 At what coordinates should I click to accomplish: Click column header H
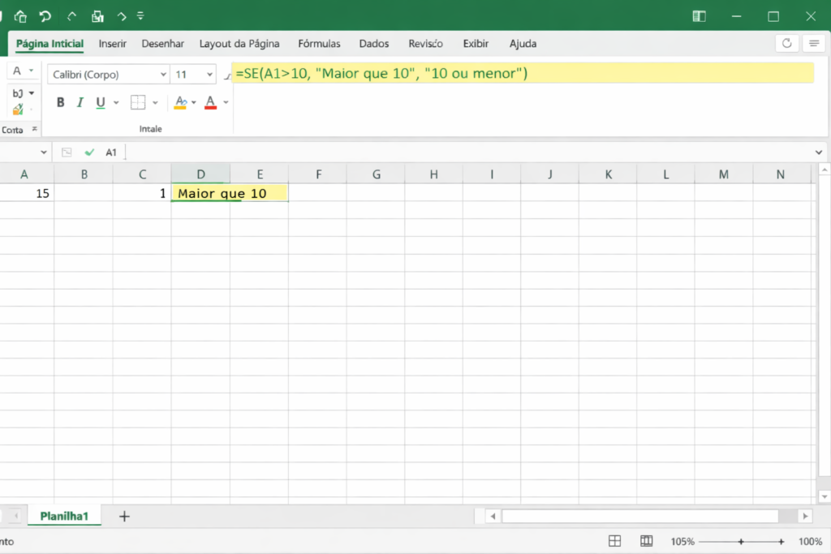(x=434, y=174)
